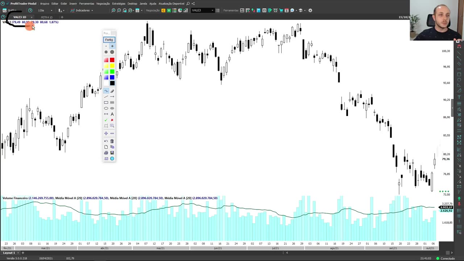464x261 pixels.
Task: Choose the largest pen size dot
Action: pyautogui.click(x=112, y=52)
